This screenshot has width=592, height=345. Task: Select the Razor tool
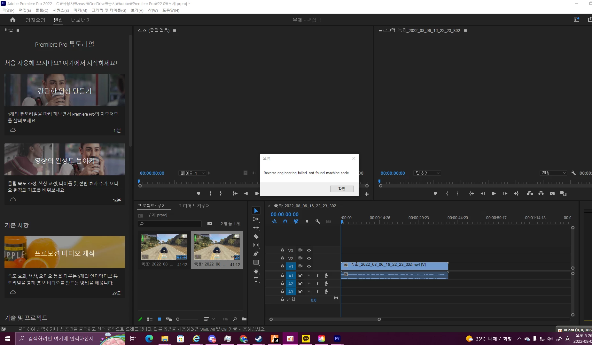coord(256,236)
